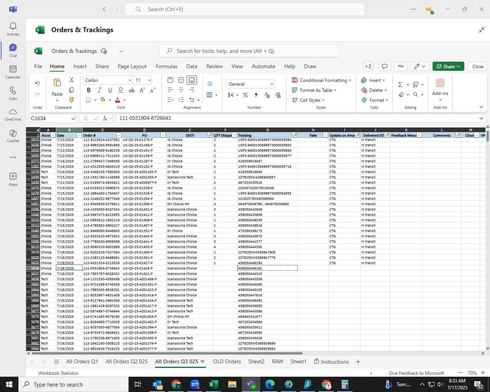Viewport: 490px width, 392px height.
Task: Increase font size with the grow font icon
Action: [142, 90]
